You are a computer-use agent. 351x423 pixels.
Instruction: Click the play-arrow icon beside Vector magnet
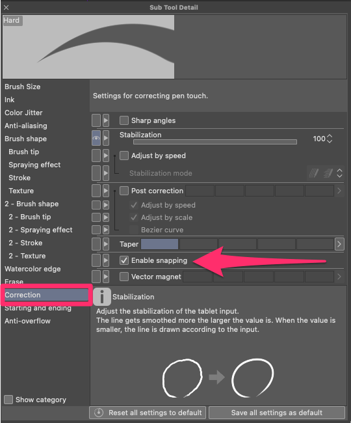point(106,277)
